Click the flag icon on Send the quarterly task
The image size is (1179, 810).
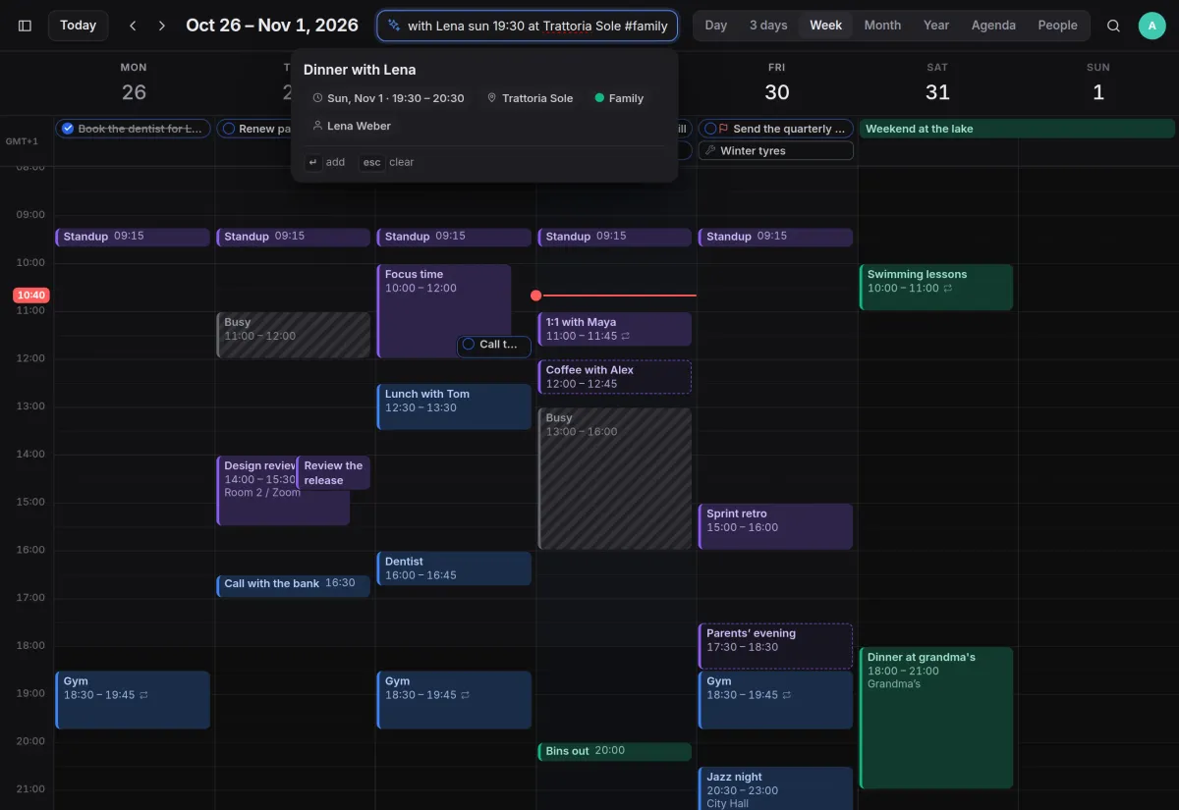point(723,129)
